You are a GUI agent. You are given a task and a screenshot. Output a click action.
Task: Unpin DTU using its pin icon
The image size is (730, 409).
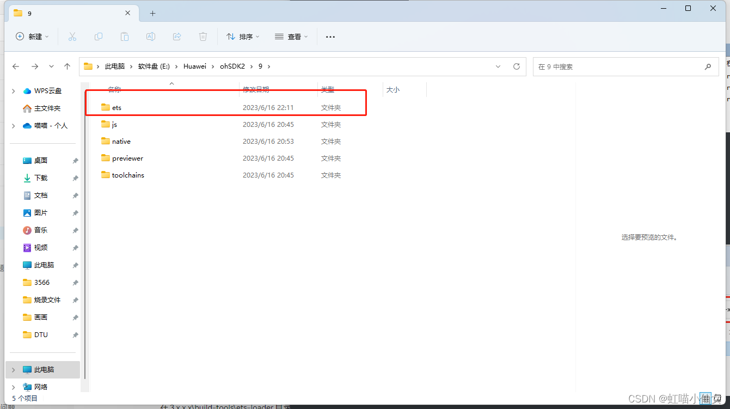tap(75, 335)
